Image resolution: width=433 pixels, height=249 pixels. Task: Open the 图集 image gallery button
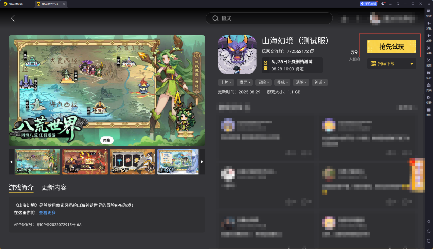107,140
